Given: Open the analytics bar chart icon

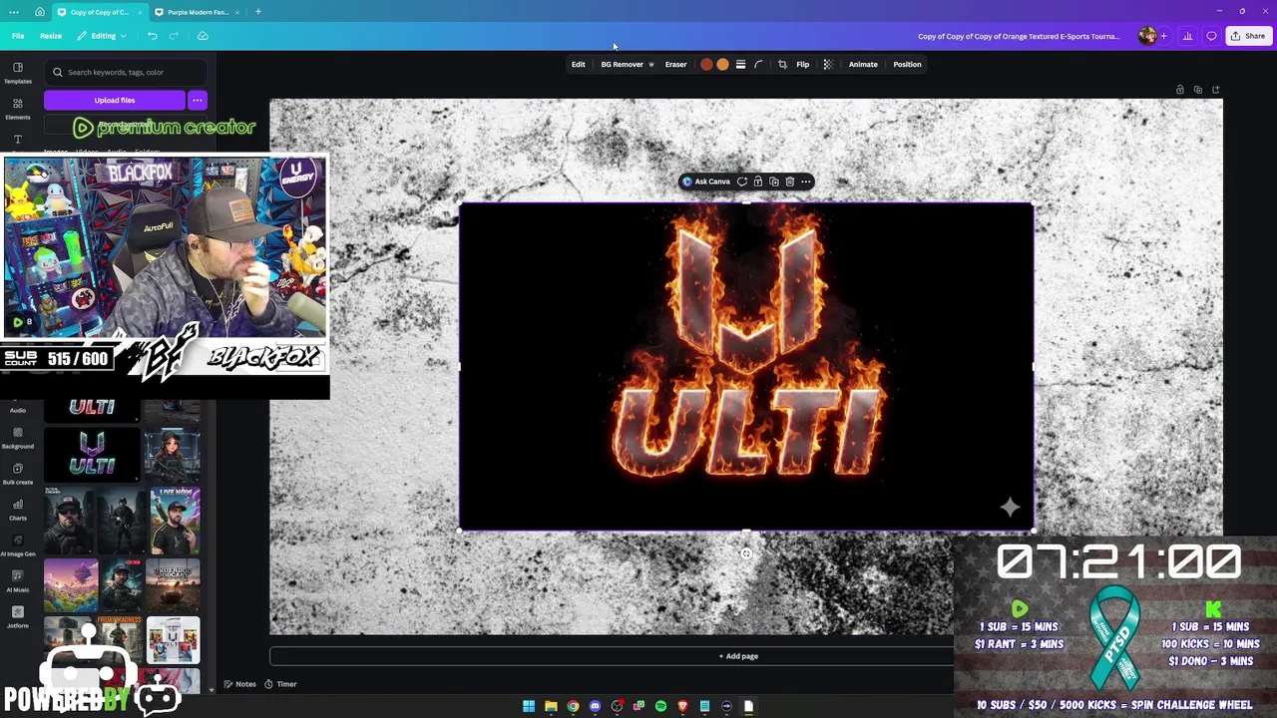Looking at the screenshot, I should coord(1187,36).
